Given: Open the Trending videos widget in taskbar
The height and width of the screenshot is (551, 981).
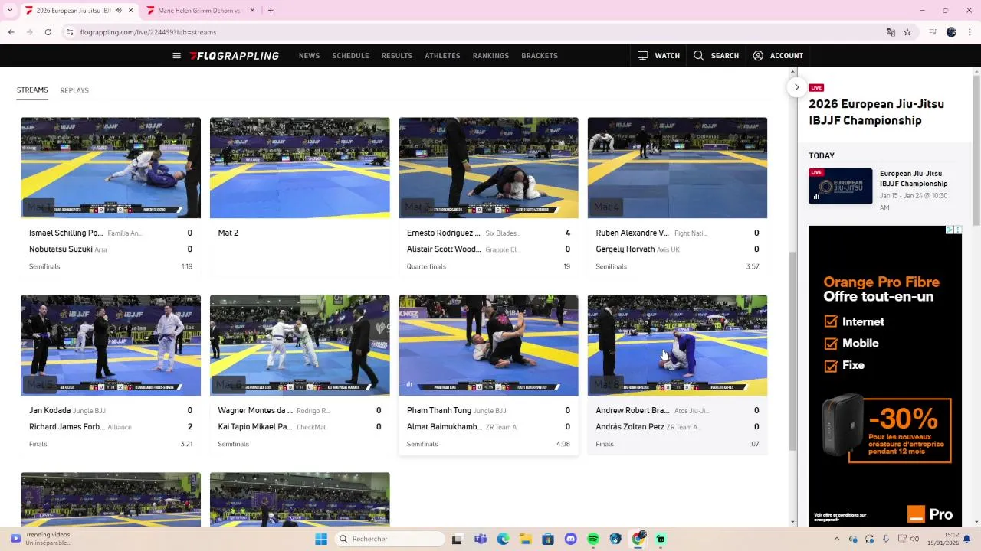Looking at the screenshot, I should coord(40,539).
